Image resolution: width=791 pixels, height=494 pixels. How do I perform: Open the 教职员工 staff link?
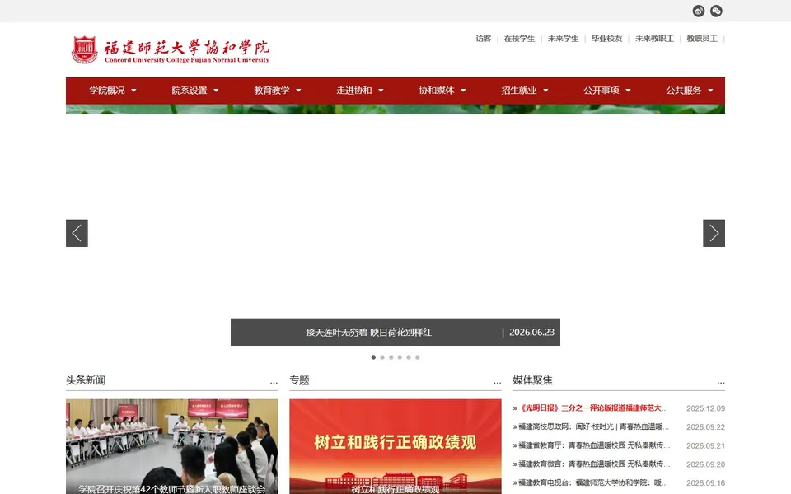click(702, 39)
